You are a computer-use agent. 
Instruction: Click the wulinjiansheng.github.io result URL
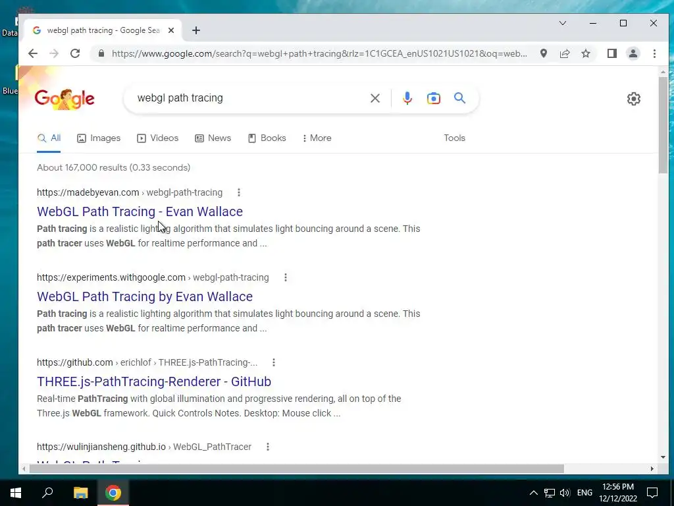pyautogui.click(x=144, y=447)
